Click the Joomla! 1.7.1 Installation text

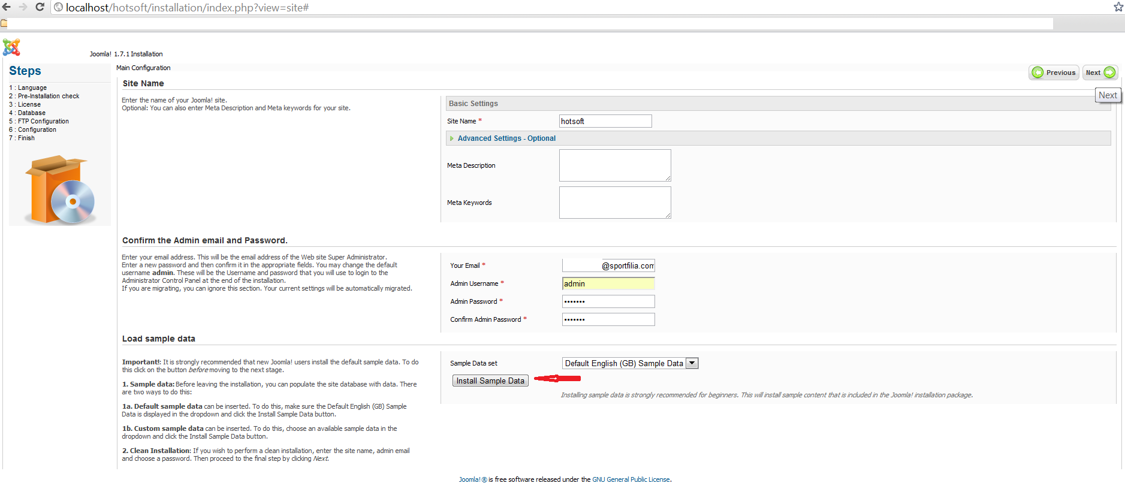126,54
